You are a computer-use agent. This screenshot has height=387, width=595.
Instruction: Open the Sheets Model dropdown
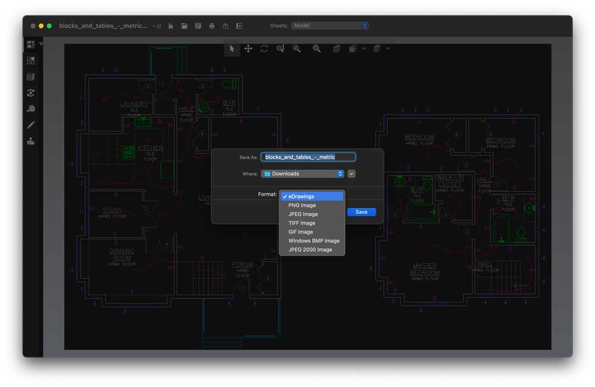[x=331, y=26]
